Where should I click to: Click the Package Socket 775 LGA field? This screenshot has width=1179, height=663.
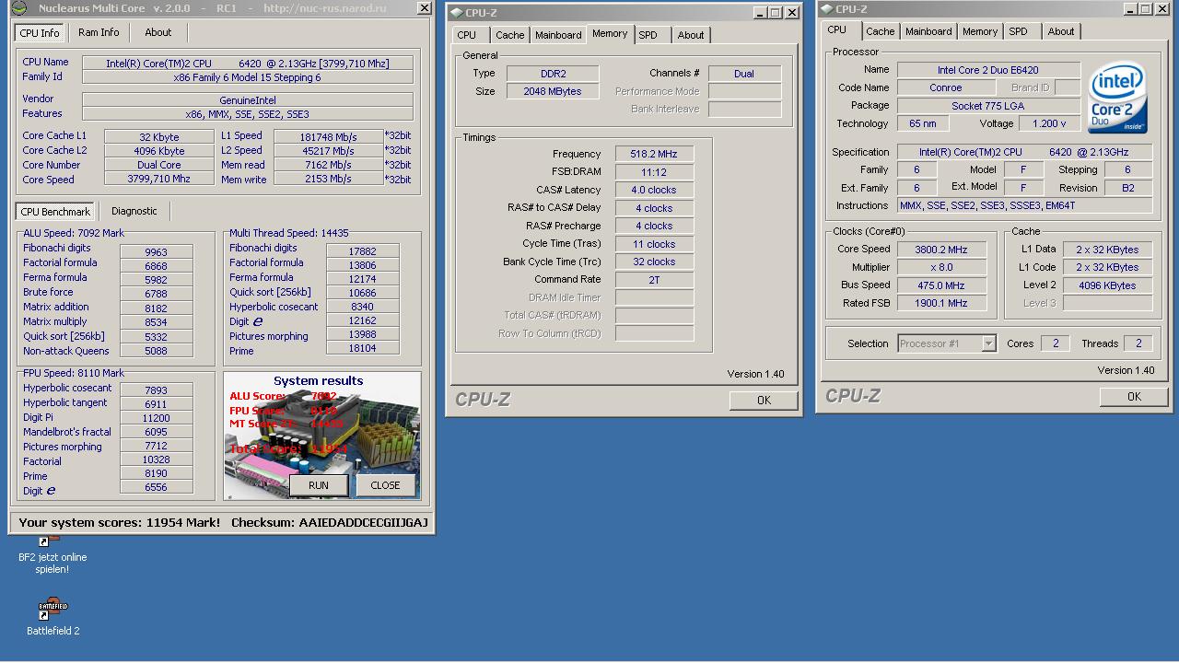point(988,106)
